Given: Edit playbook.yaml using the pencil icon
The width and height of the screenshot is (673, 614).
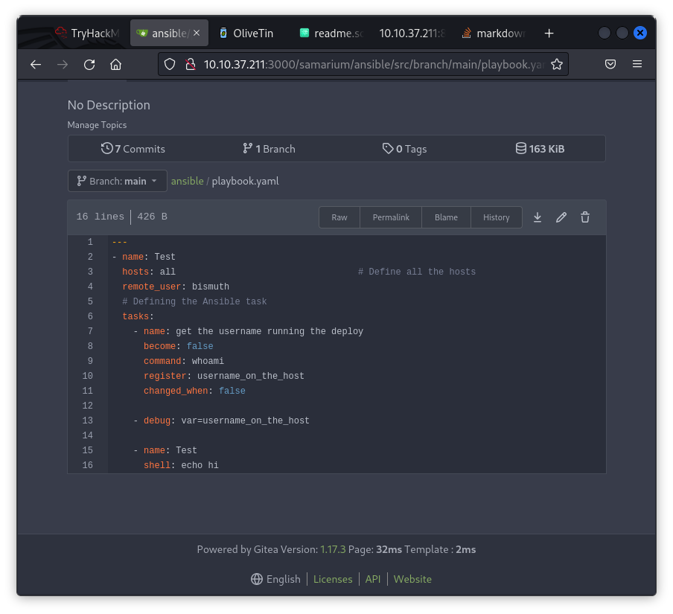Looking at the screenshot, I should (x=561, y=217).
